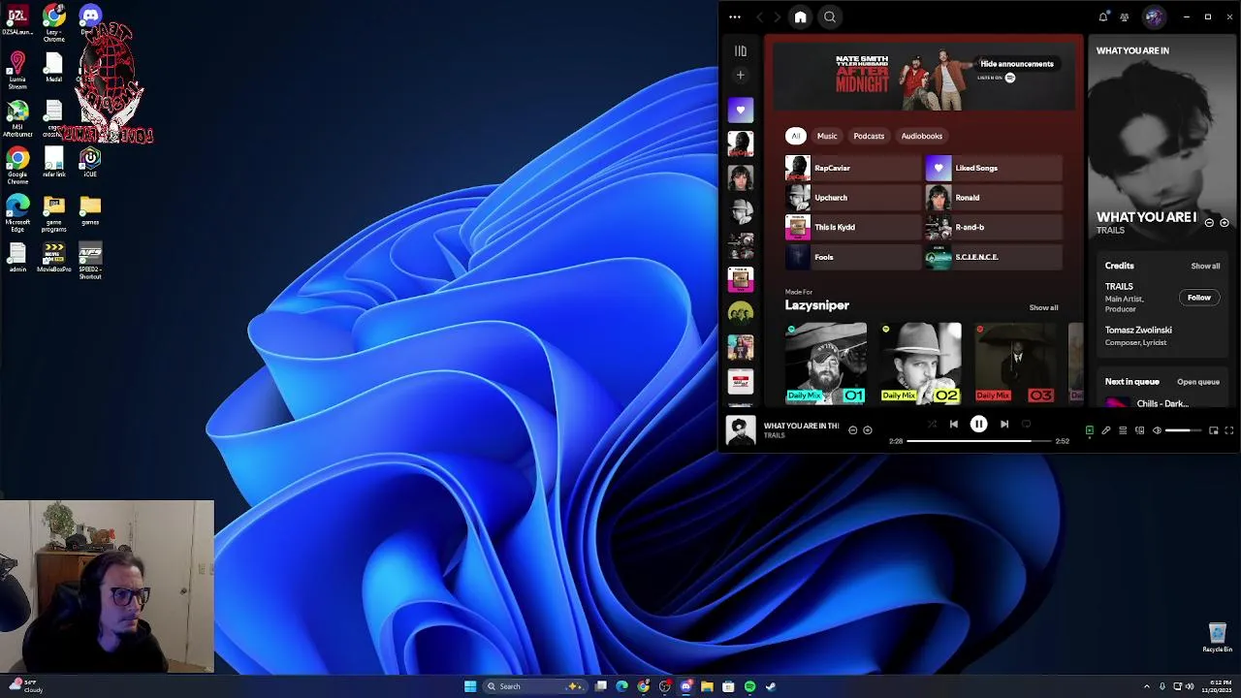
Task: Add track via plus icon in Now Playing panel
Action: [1225, 223]
